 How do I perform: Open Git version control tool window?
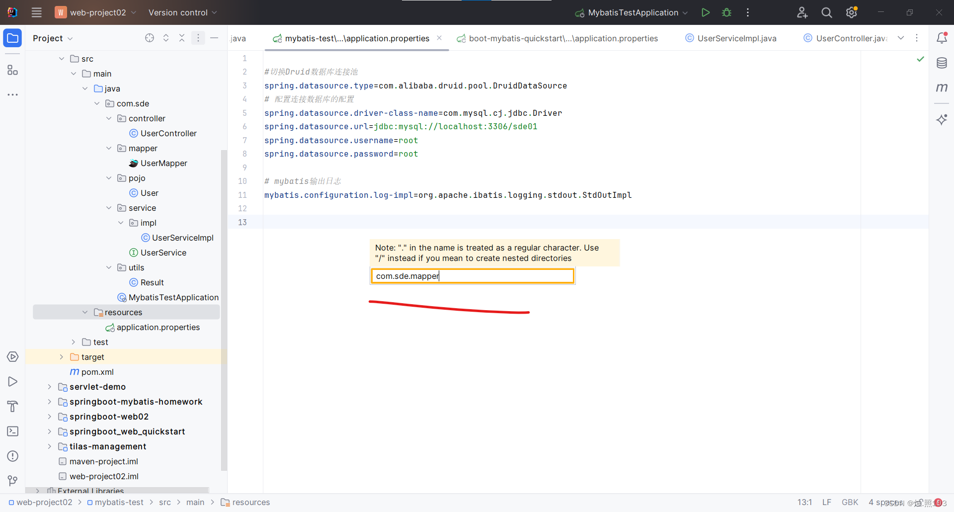point(12,480)
